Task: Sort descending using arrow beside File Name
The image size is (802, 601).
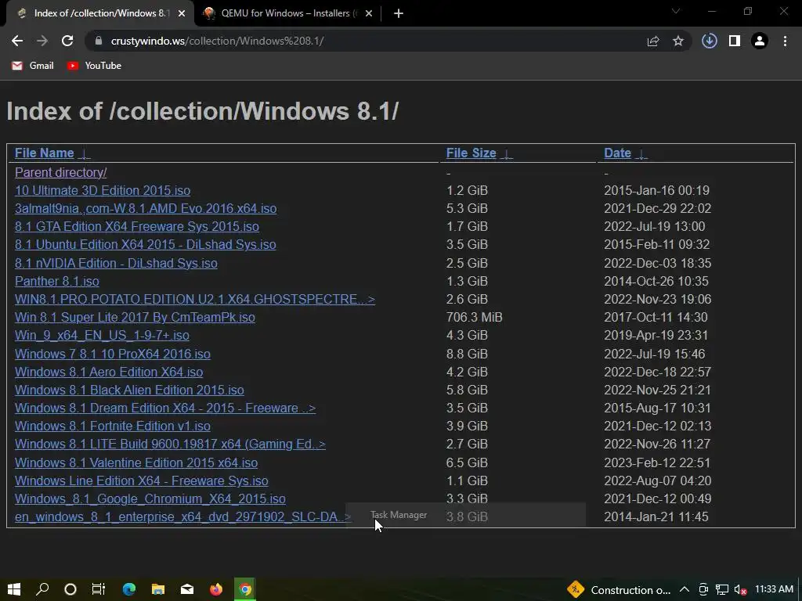Action: click(85, 154)
